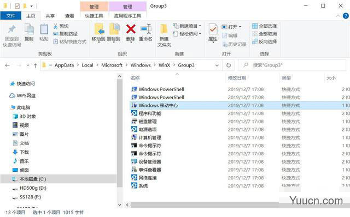Screen dimensions: 350x217
Task: Open 下载 folder in sidebar
Action: [x=21, y=152]
